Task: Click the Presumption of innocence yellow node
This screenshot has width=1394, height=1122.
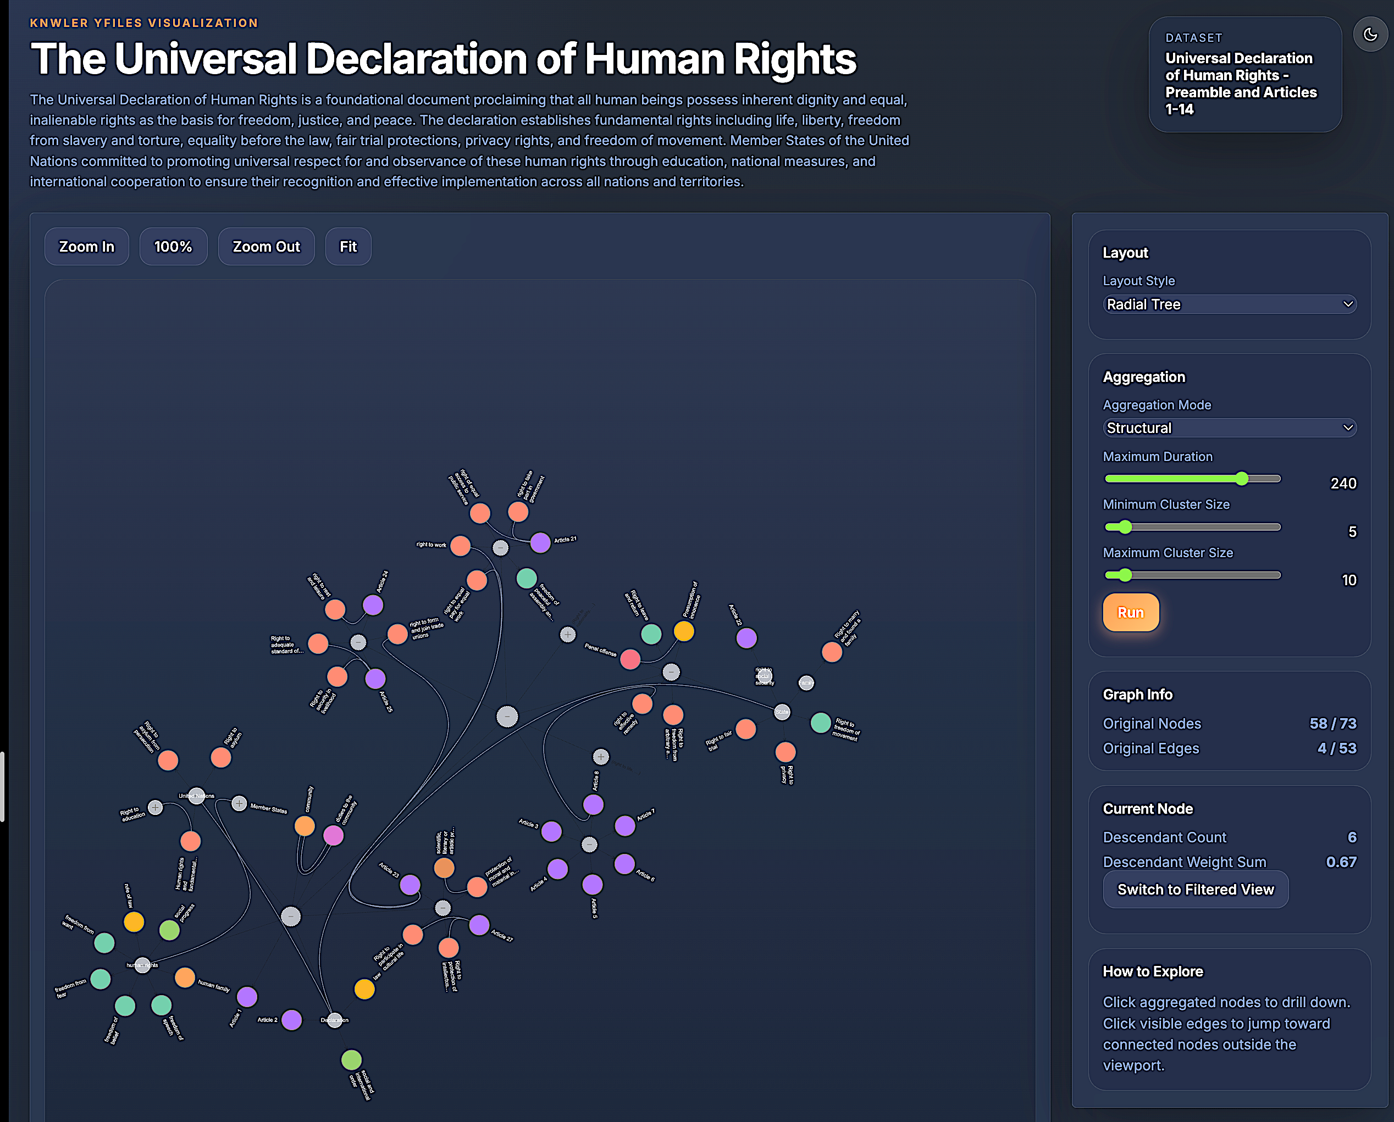Action: pos(684,631)
